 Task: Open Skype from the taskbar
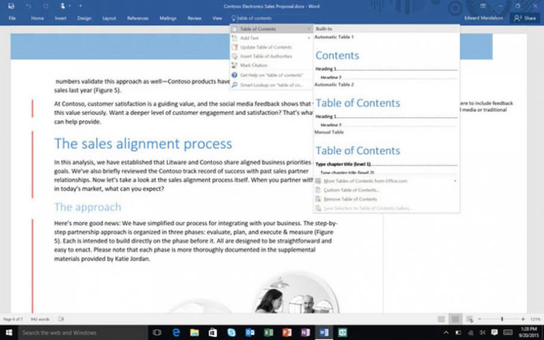pyautogui.click(x=231, y=332)
